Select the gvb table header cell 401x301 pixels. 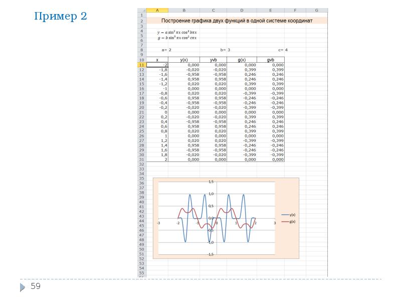click(271, 60)
